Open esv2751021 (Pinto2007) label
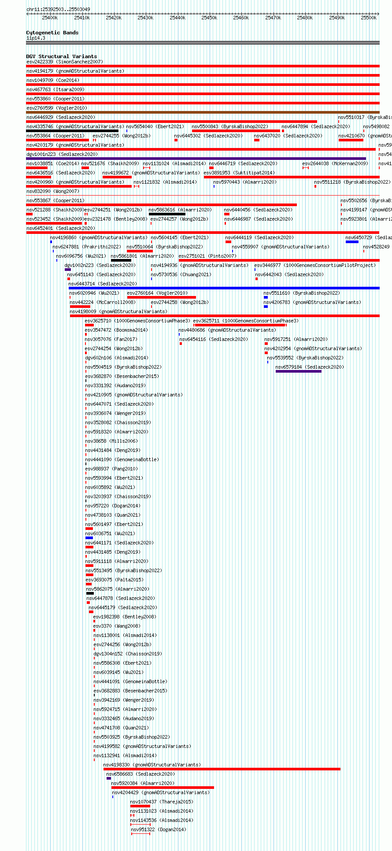The width and height of the screenshot is (392, 851). click(x=207, y=256)
